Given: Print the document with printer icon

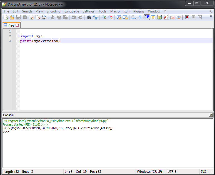Looking at the screenshot, I should tap(44, 17).
